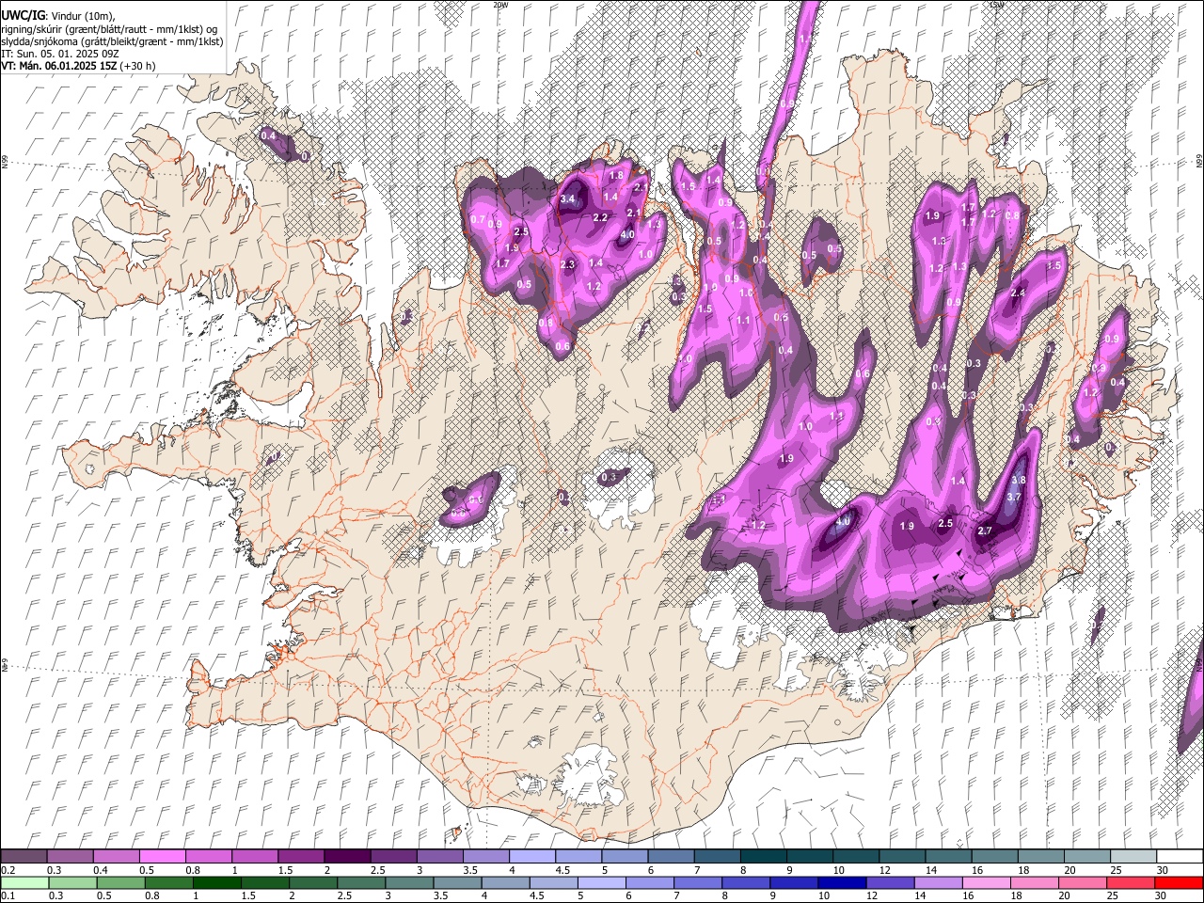Click the 'rigning/skúrir' legend description line
Image resolution: width=1204 pixels, height=903 pixels.
pyautogui.click(x=109, y=28)
